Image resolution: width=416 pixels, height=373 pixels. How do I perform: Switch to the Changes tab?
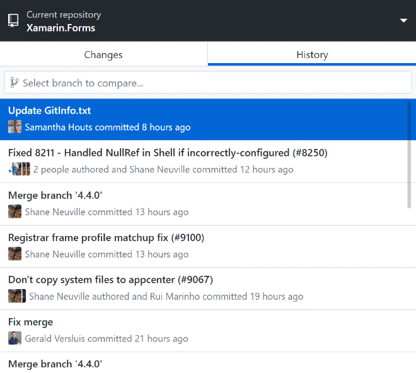click(103, 54)
